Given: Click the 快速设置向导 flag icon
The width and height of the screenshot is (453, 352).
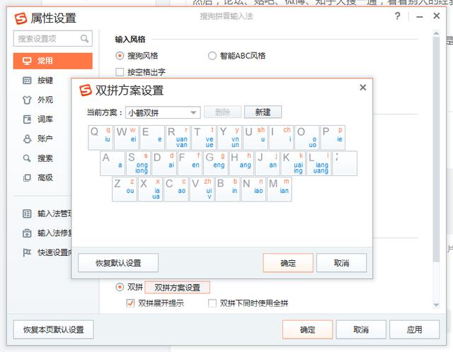Looking at the screenshot, I should [27, 253].
